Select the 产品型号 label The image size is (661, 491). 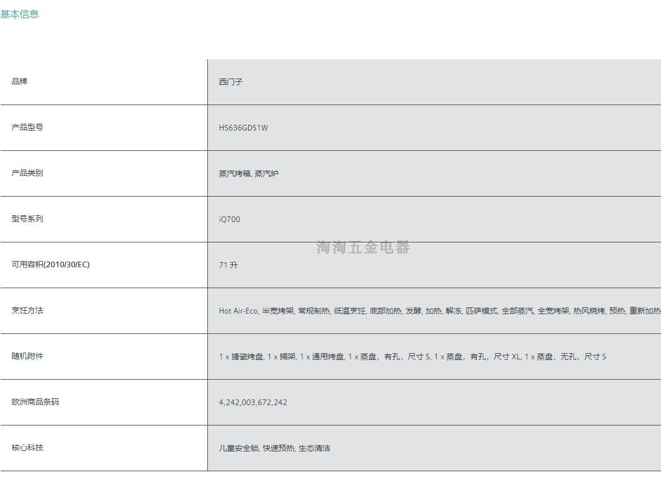[x=28, y=127]
